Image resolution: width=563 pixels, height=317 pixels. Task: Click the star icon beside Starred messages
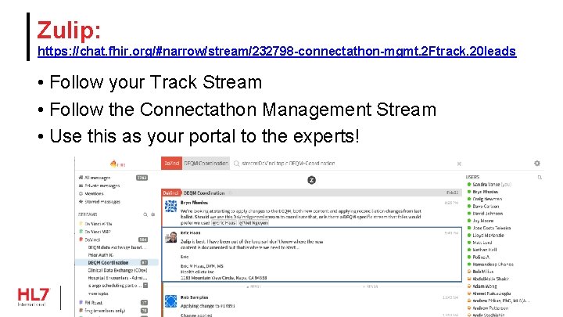coord(81,202)
